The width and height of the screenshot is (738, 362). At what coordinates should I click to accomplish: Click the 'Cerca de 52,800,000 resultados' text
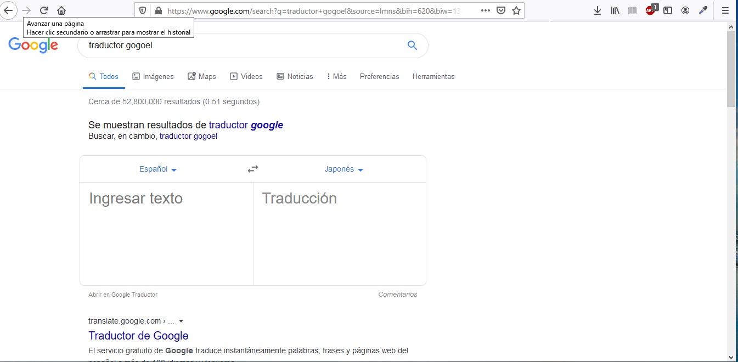174,101
